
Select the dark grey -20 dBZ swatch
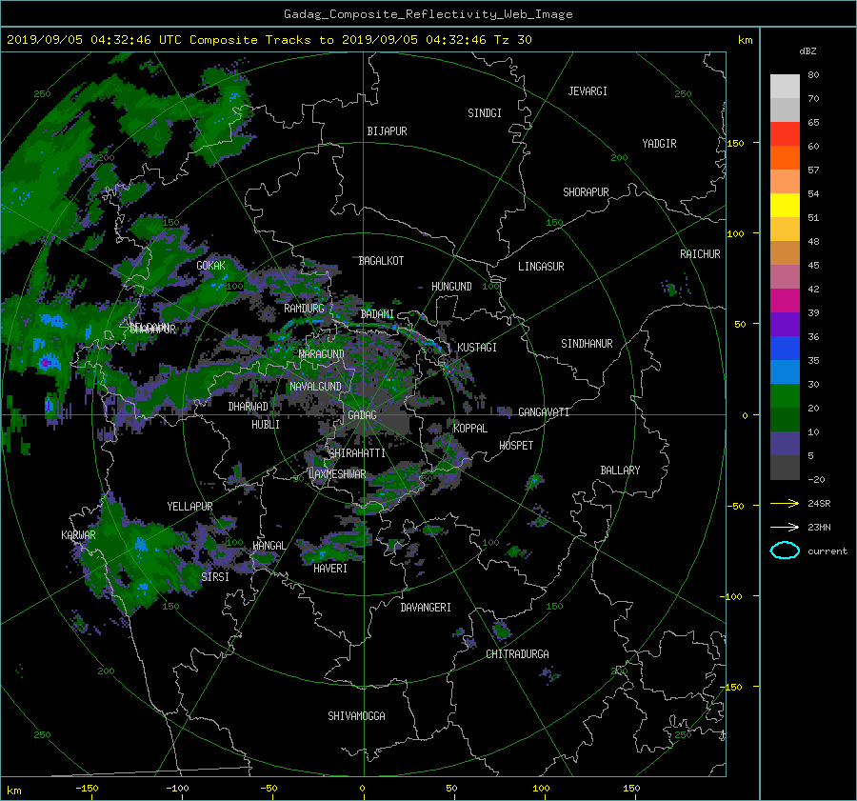coord(785,467)
